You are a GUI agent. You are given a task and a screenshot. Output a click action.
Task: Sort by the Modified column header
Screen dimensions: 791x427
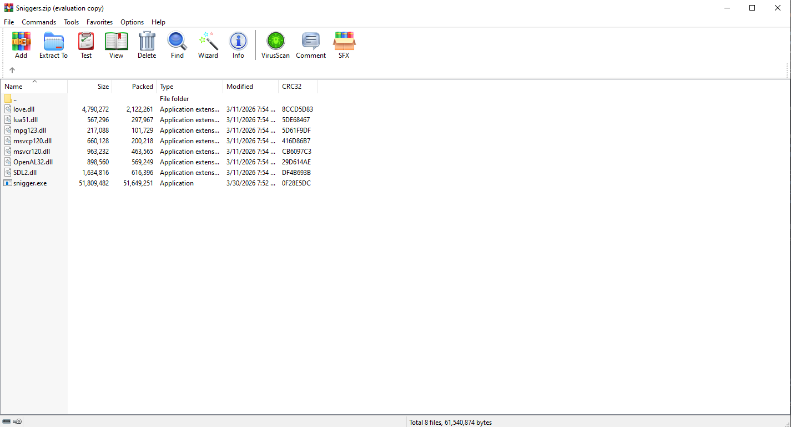point(251,87)
